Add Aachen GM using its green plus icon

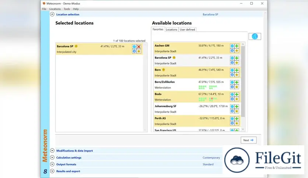coord(237,46)
